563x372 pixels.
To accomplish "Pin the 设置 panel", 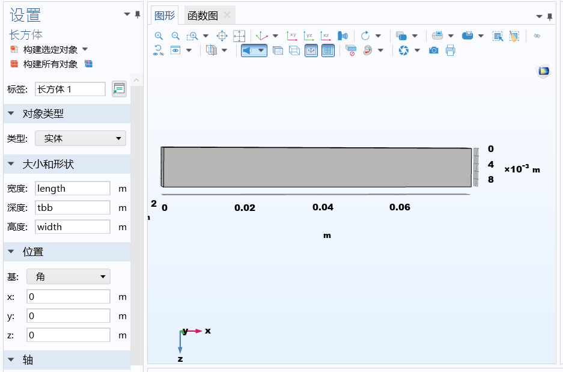I will click(138, 14).
